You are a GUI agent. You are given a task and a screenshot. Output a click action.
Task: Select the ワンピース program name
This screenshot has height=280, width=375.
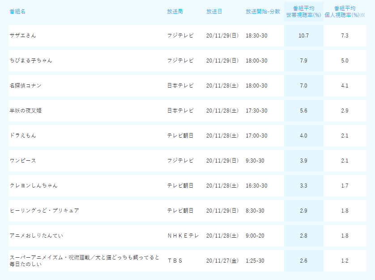(23, 161)
